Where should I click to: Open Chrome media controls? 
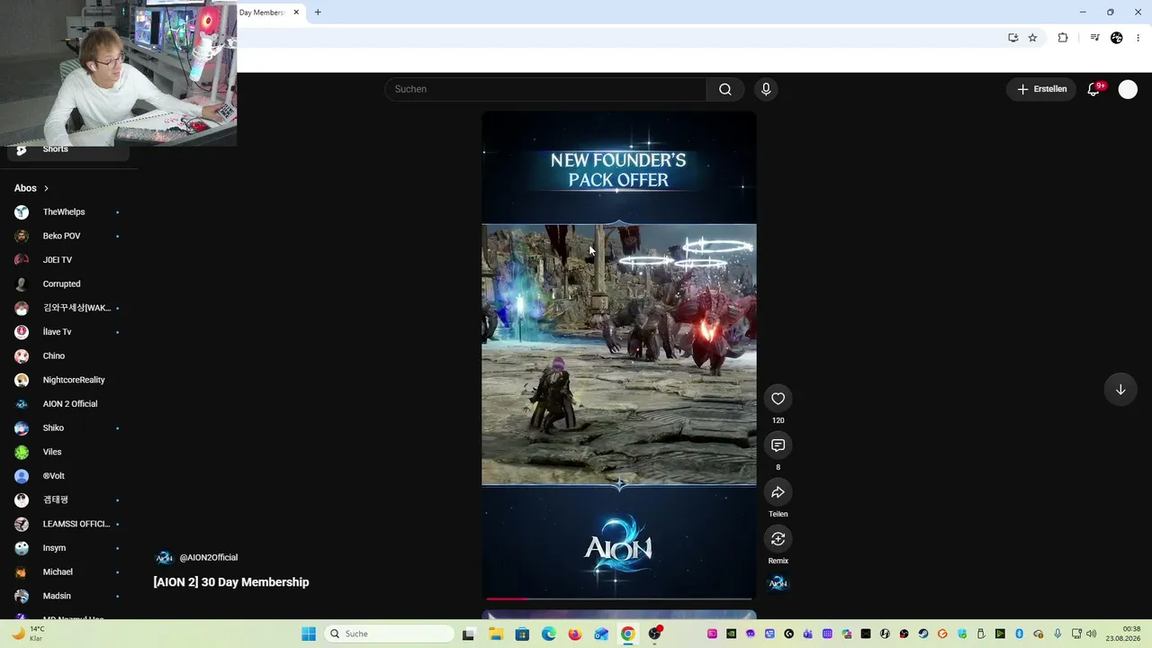pyautogui.click(x=1094, y=38)
